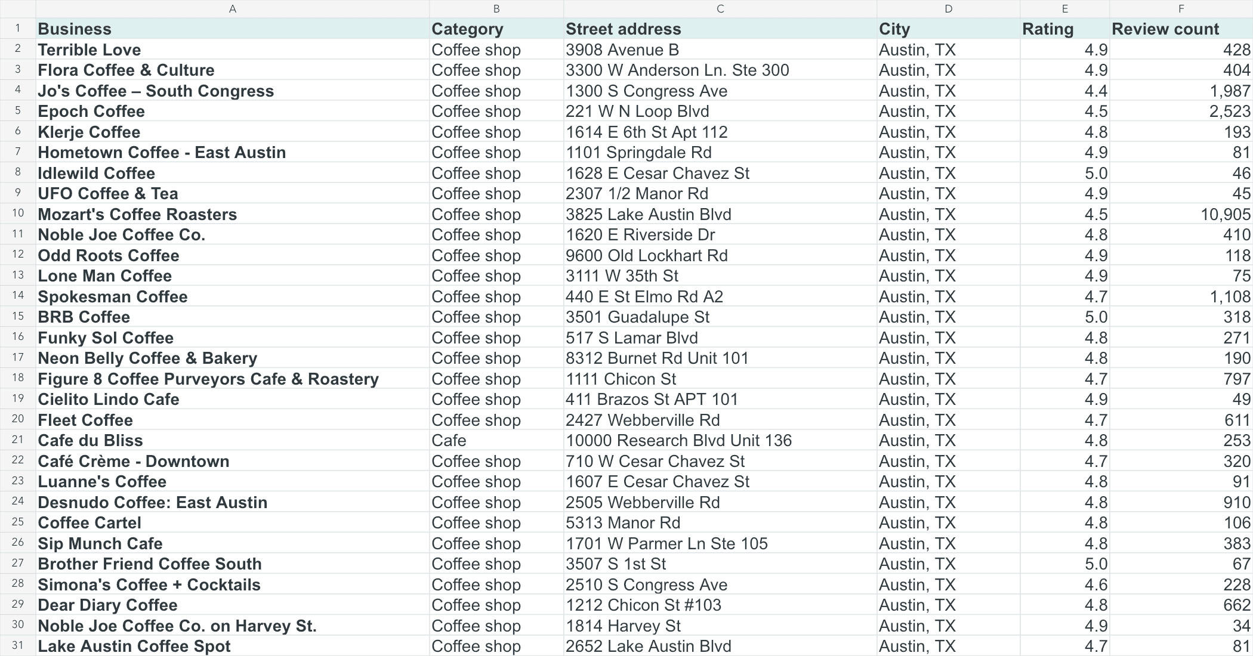Select the Dear Diary Coffee cell
1253x656 pixels.
(x=233, y=605)
